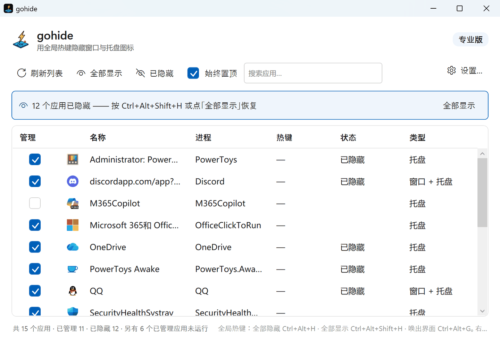Click the gohide icon in the title bar
Viewport: 500px width, 342px height.
click(x=8, y=8)
